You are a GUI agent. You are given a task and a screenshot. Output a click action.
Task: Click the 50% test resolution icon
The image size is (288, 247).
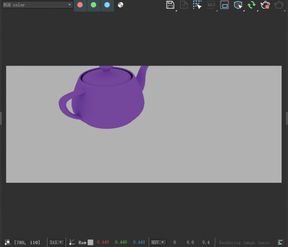211,5
